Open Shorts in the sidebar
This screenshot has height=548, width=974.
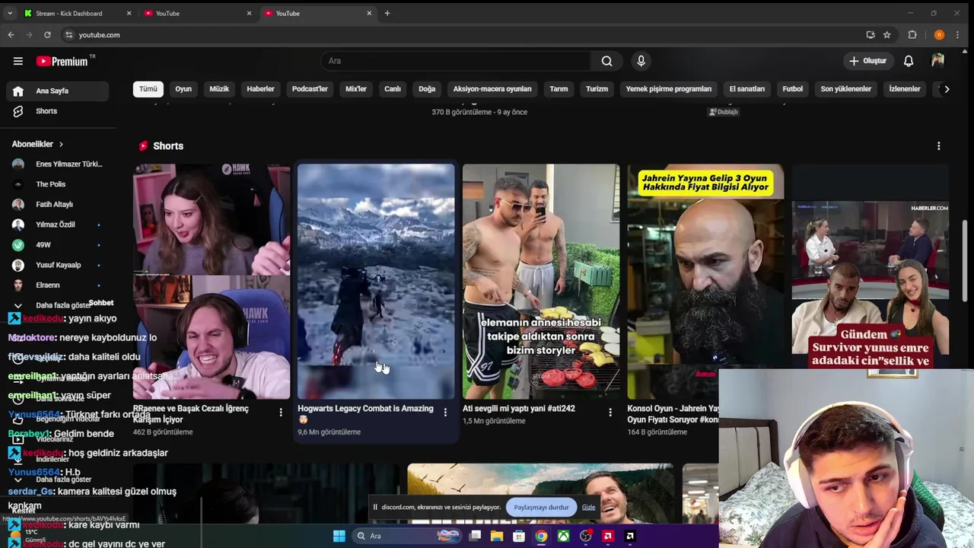[59, 111]
